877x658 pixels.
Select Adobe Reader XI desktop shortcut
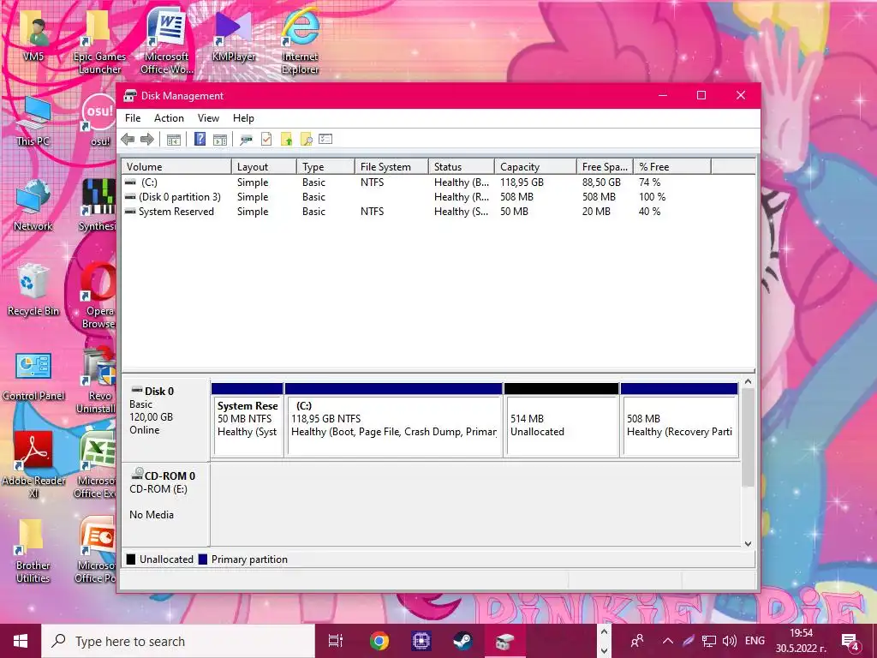33,465
